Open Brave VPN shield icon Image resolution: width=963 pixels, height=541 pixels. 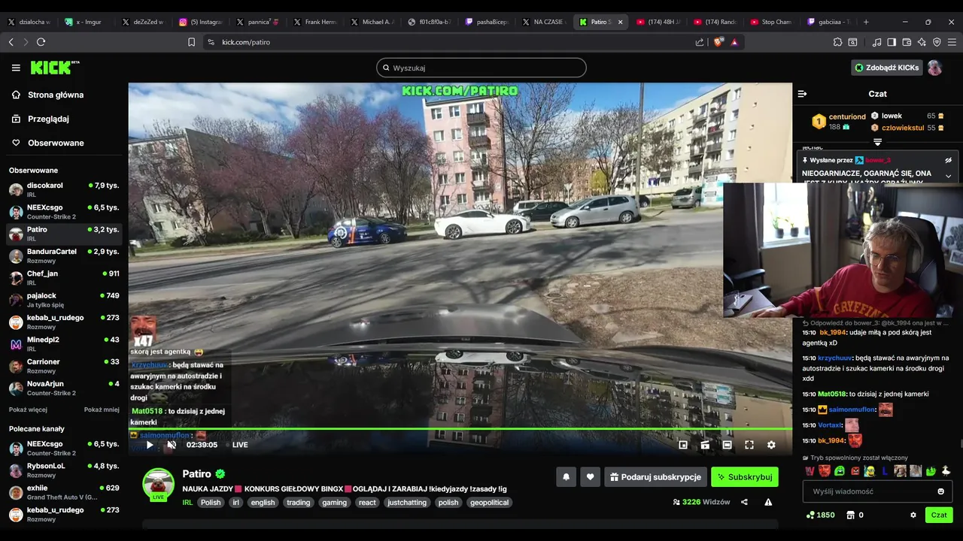(x=937, y=42)
